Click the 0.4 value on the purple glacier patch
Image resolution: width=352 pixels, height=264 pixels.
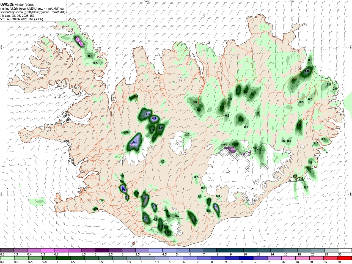click(x=233, y=149)
